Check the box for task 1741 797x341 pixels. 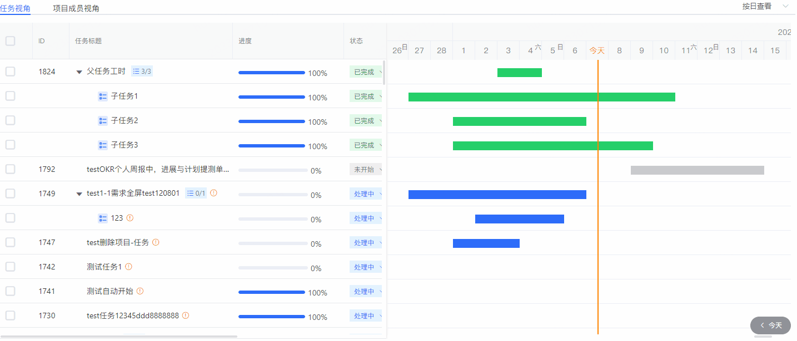tap(10, 291)
